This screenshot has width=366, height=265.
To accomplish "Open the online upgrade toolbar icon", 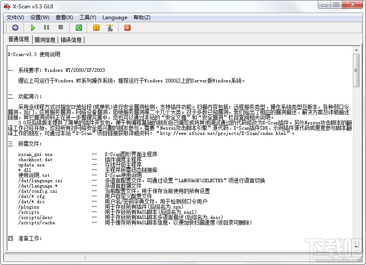I will point(110,28).
